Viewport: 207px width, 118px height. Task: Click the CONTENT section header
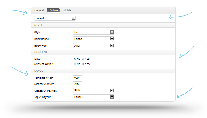point(41,52)
